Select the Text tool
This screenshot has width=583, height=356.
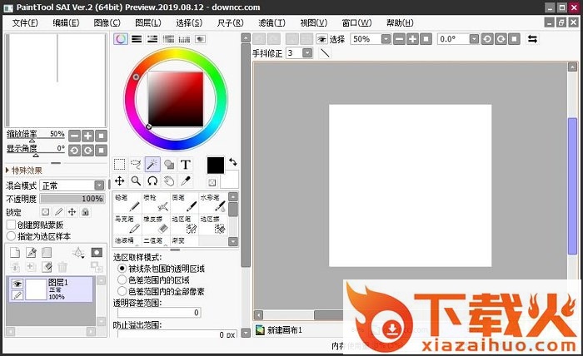pos(186,165)
